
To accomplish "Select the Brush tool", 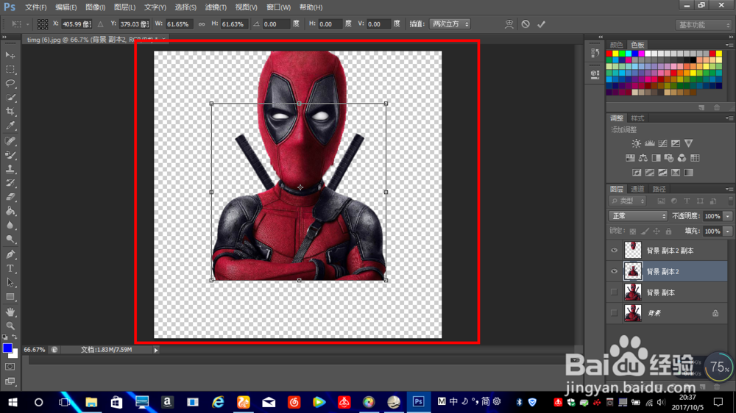I will tap(10, 155).
